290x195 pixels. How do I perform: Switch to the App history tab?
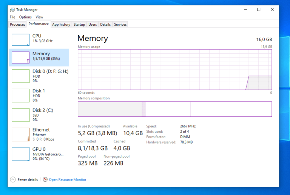click(x=61, y=25)
